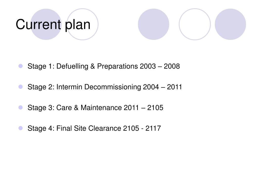
Task: Click the word "Intermin" in Stage 2
Action: pyautogui.click(x=69, y=87)
